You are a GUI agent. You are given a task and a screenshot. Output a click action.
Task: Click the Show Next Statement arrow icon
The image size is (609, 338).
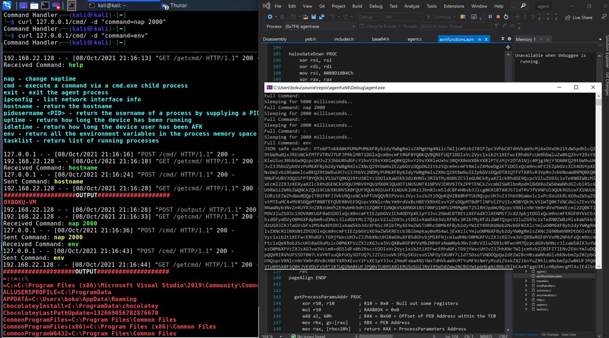pos(517,17)
